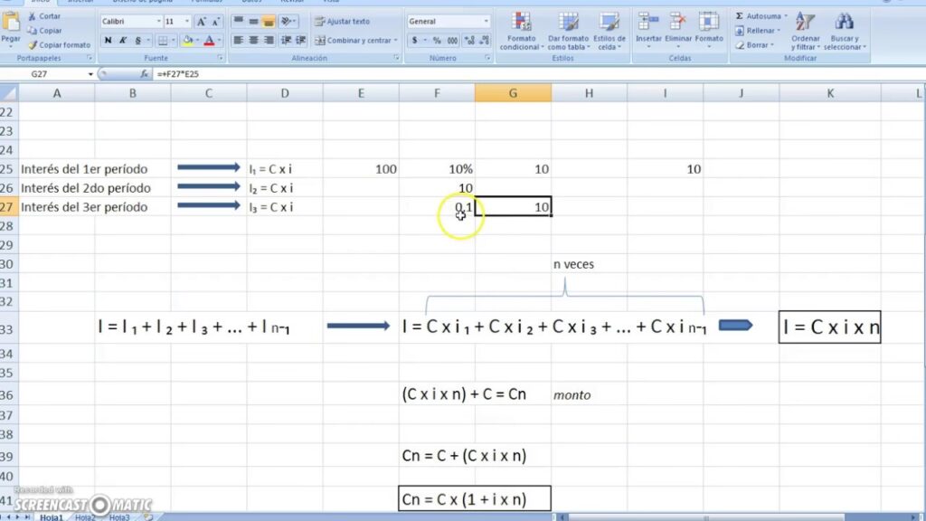Toggle Ajustar texto wrap option

tap(343, 21)
